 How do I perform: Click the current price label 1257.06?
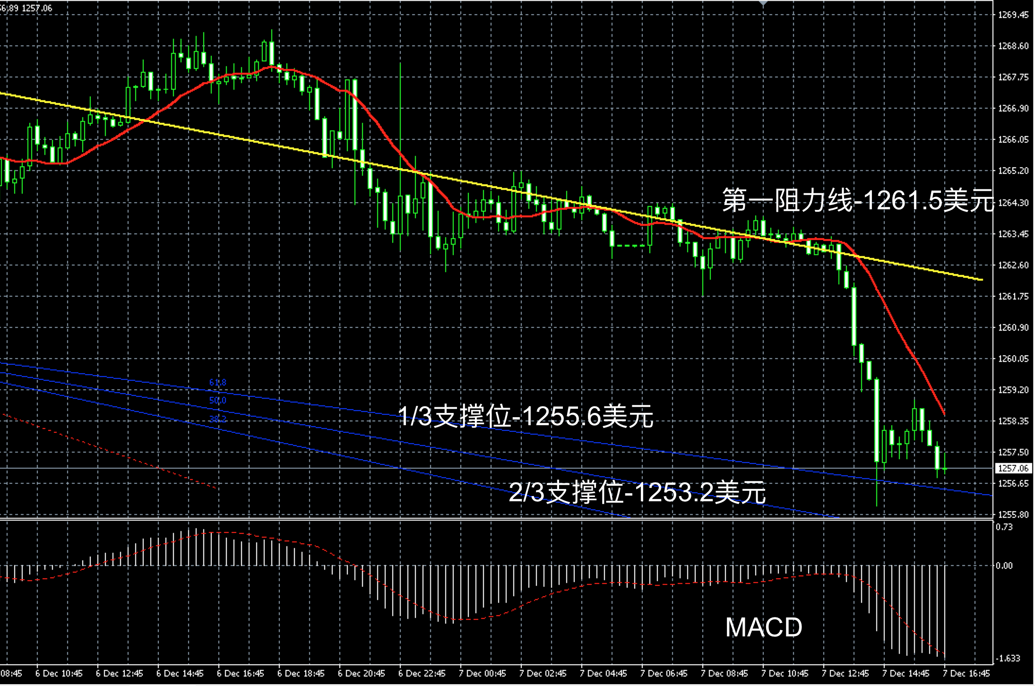[x=1013, y=468]
